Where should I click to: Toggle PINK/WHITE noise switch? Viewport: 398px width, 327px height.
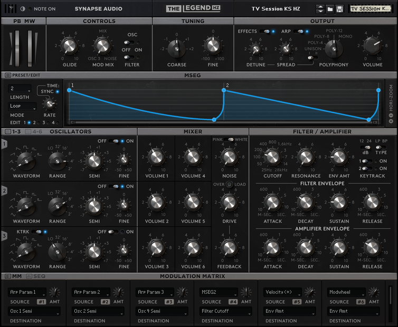coord(229,140)
